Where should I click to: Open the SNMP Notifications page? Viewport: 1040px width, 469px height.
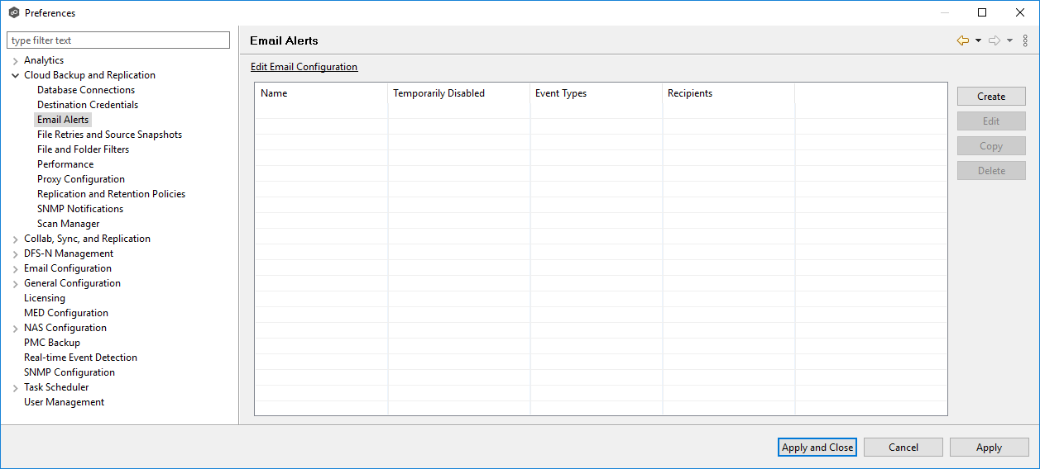pos(80,209)
